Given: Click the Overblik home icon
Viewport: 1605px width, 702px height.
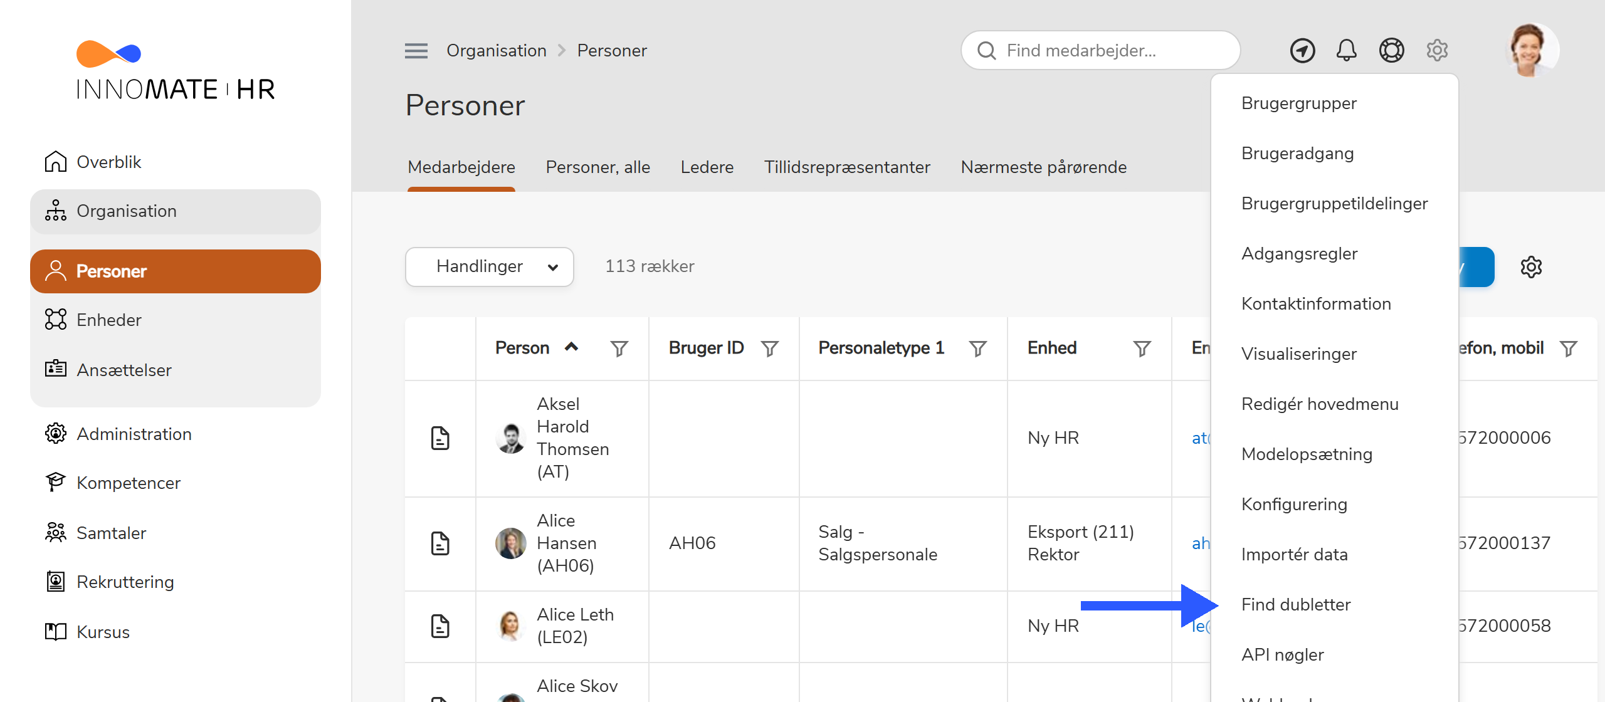Looking at the screenshot, I should click(56, 162).
